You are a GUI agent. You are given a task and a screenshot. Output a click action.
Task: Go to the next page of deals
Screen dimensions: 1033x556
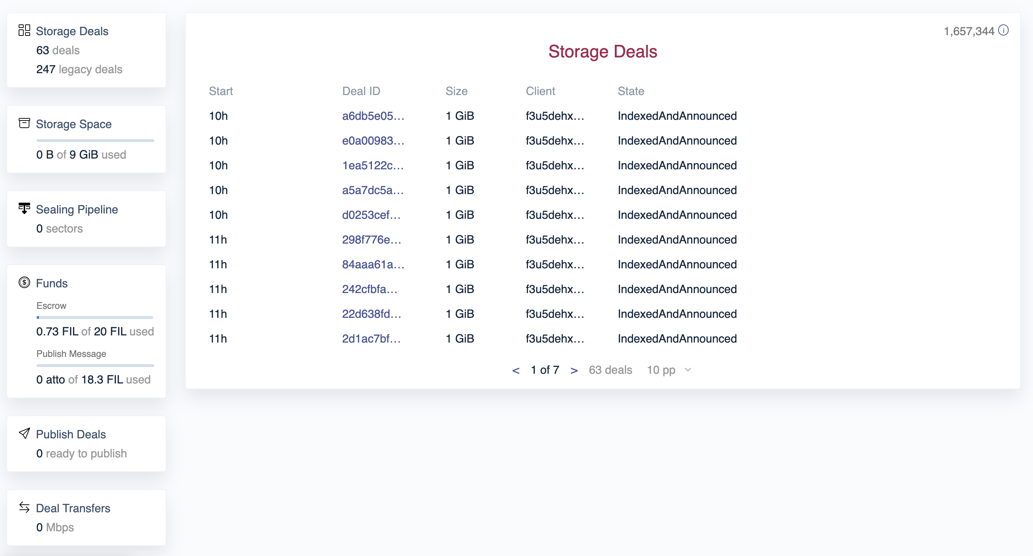(x=574, y=370)
